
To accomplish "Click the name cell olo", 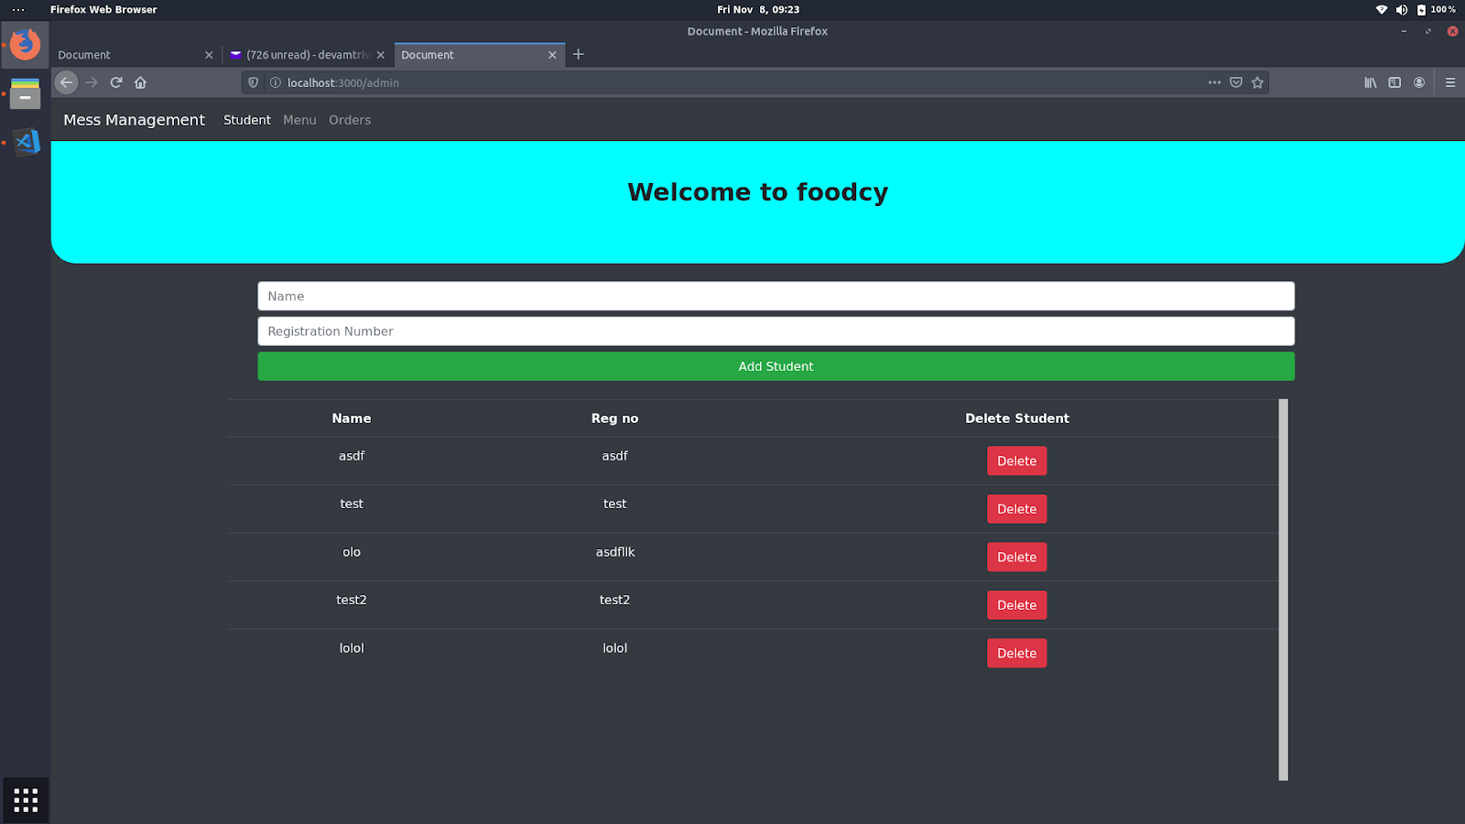I will point(352,552).
